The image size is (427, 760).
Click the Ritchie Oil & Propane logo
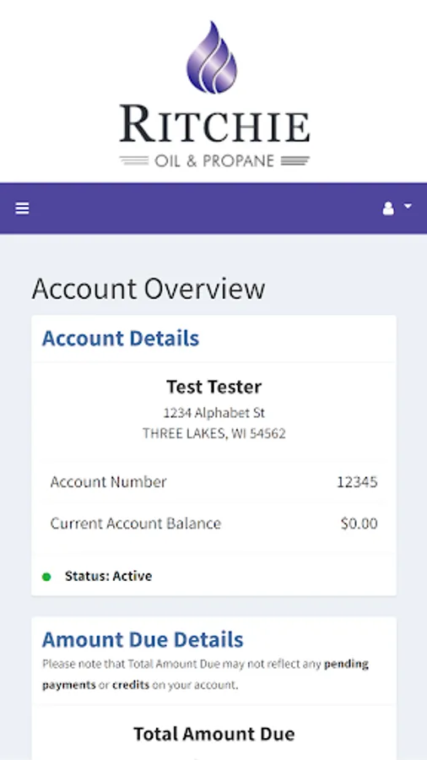tap(214, 94)
